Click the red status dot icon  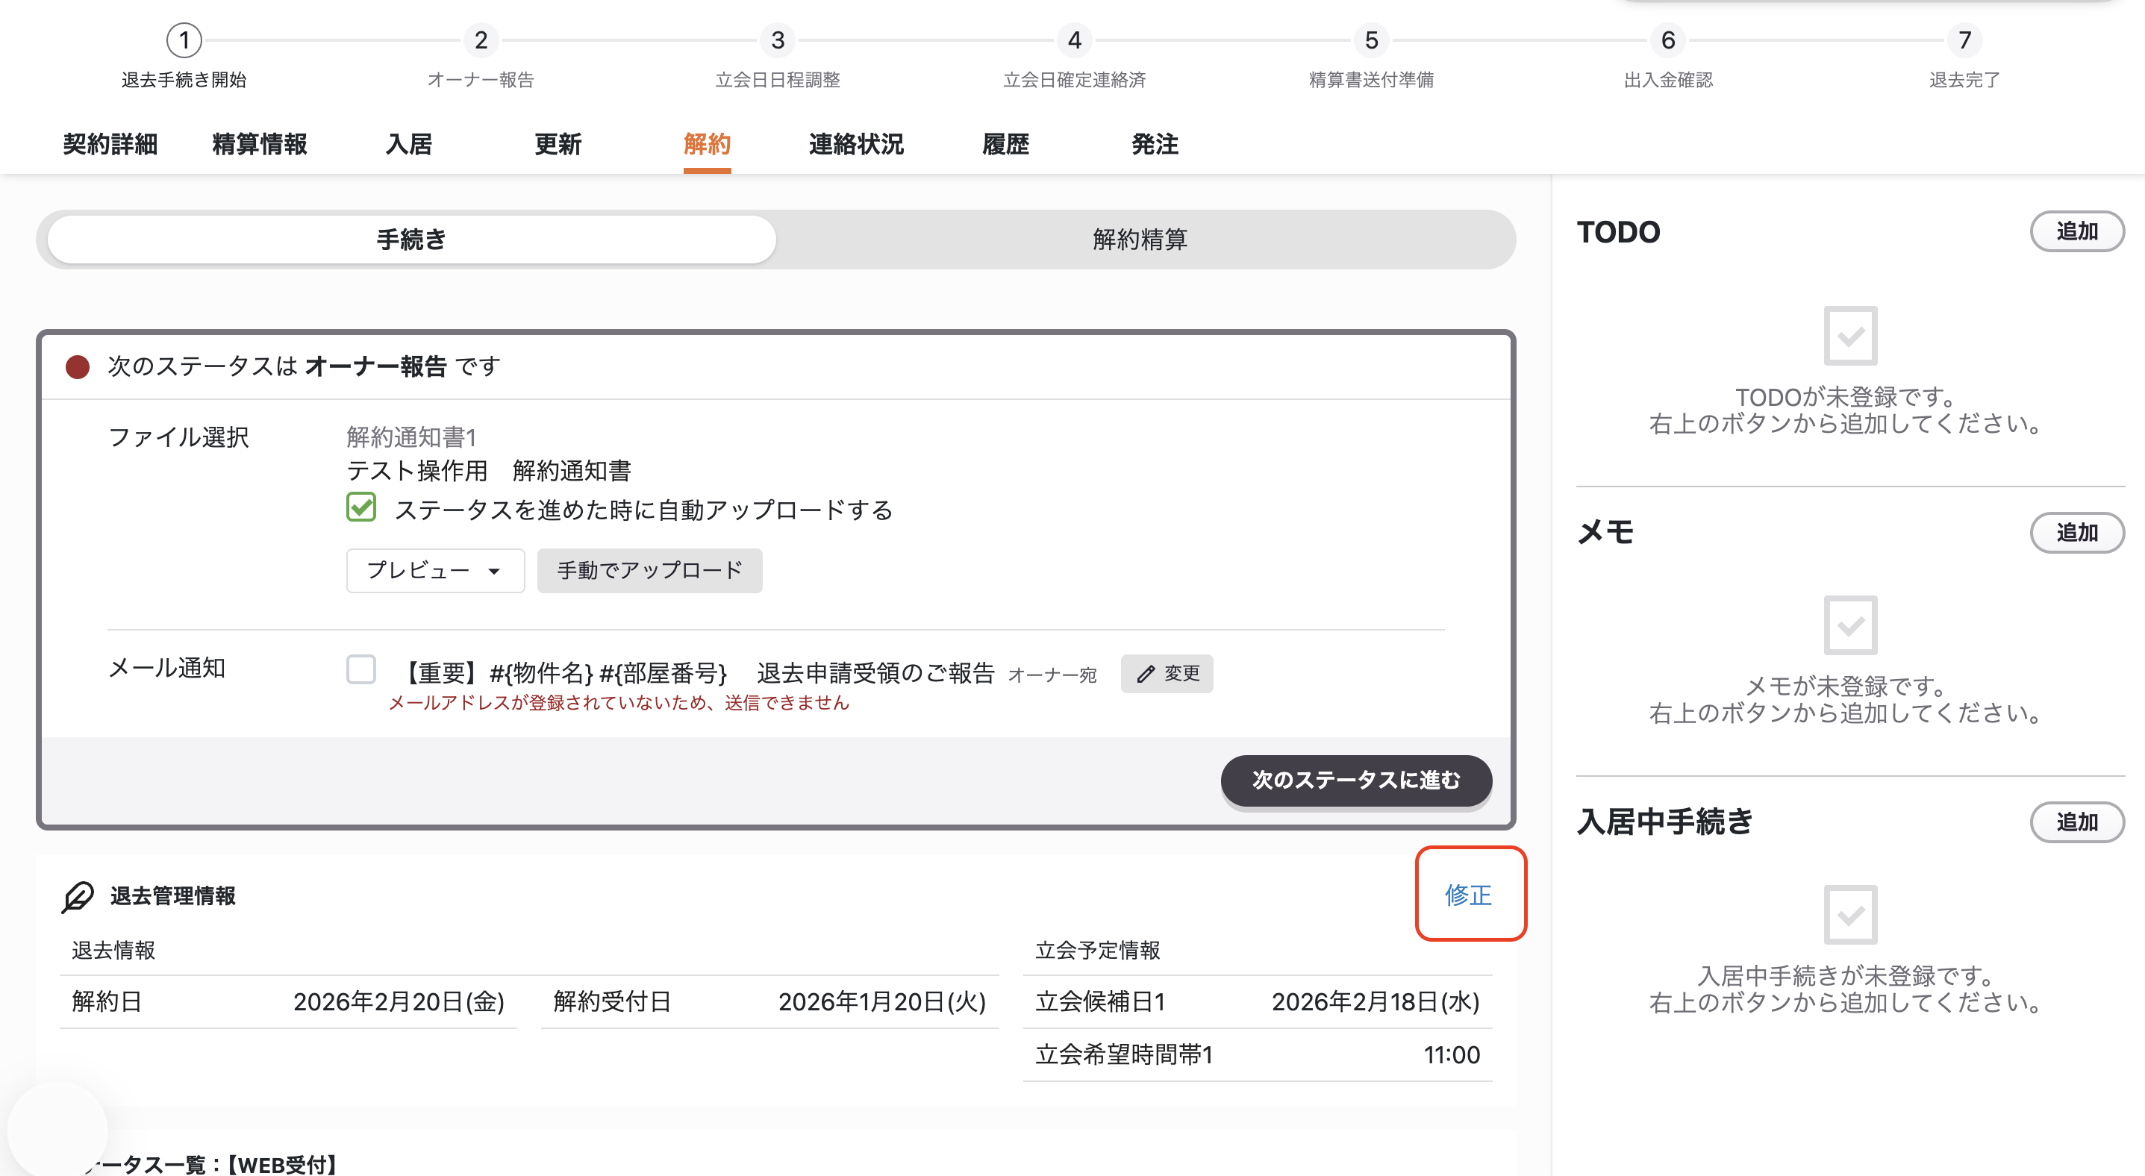(78, 367)
